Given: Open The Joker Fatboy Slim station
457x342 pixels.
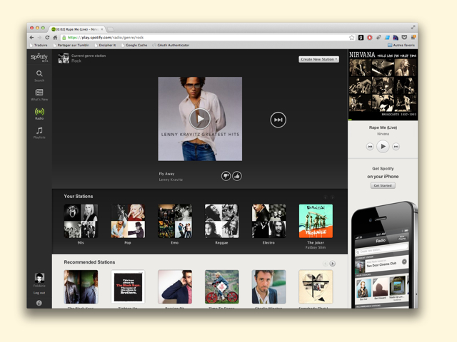Looking at the screenshot, I should (x=316, y=221).
